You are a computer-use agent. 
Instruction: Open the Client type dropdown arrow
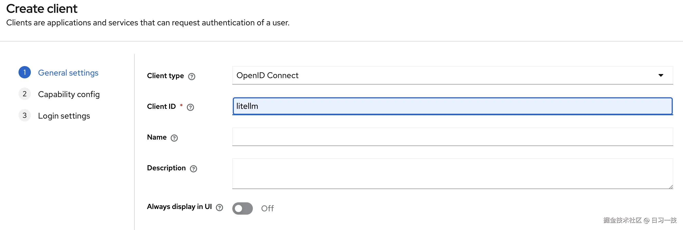[661, 75]
